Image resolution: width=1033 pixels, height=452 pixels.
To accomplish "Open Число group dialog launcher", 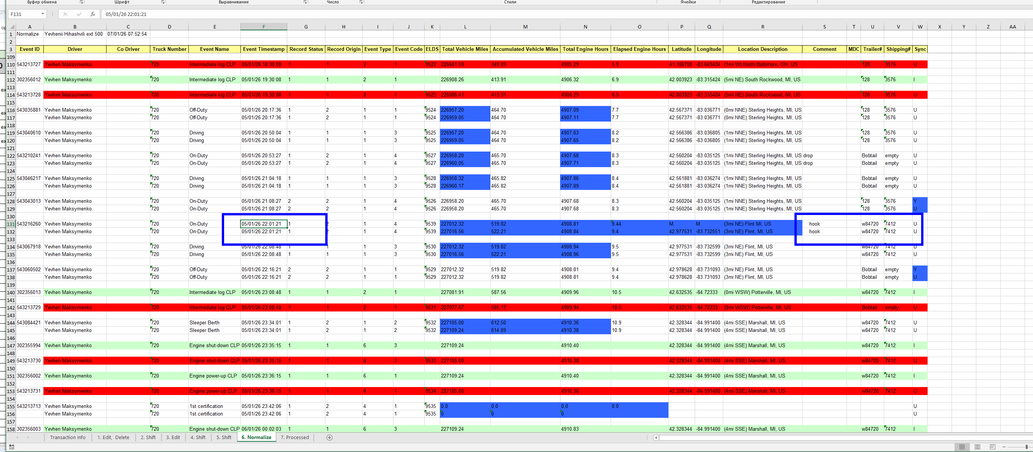I will [x=361, y=2].
